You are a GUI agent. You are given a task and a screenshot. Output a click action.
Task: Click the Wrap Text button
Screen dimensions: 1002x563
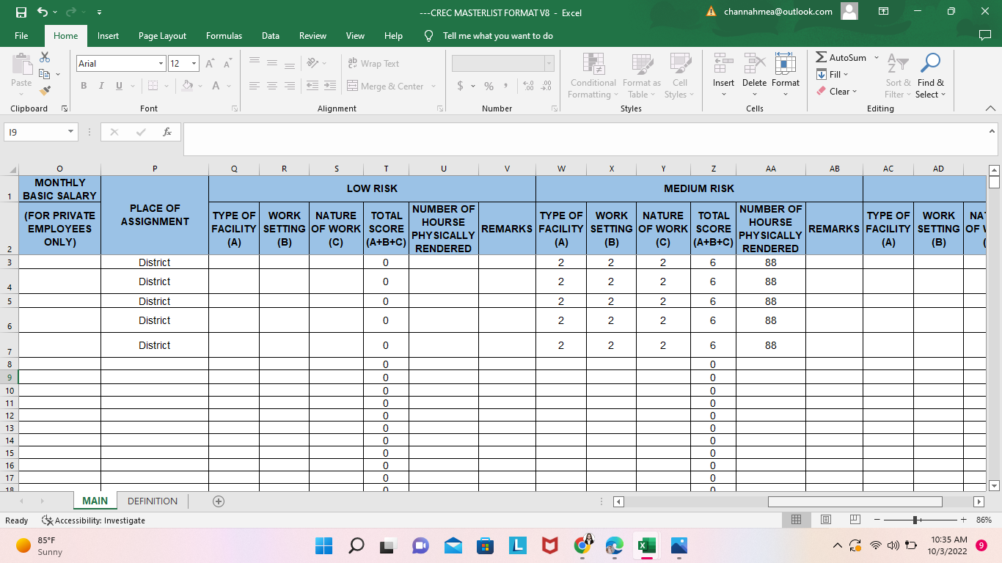tap(373, 64)
